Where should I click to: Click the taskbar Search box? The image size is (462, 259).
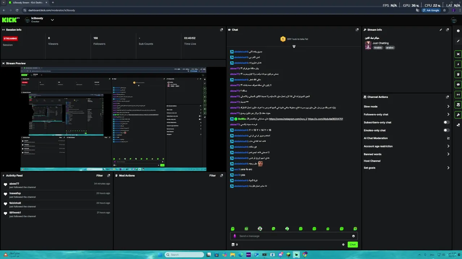pyautogui.click(x=184, y=255)
